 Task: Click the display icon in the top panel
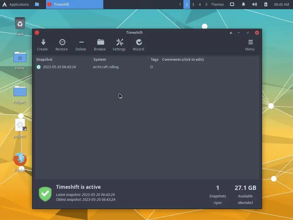point(232,4)
